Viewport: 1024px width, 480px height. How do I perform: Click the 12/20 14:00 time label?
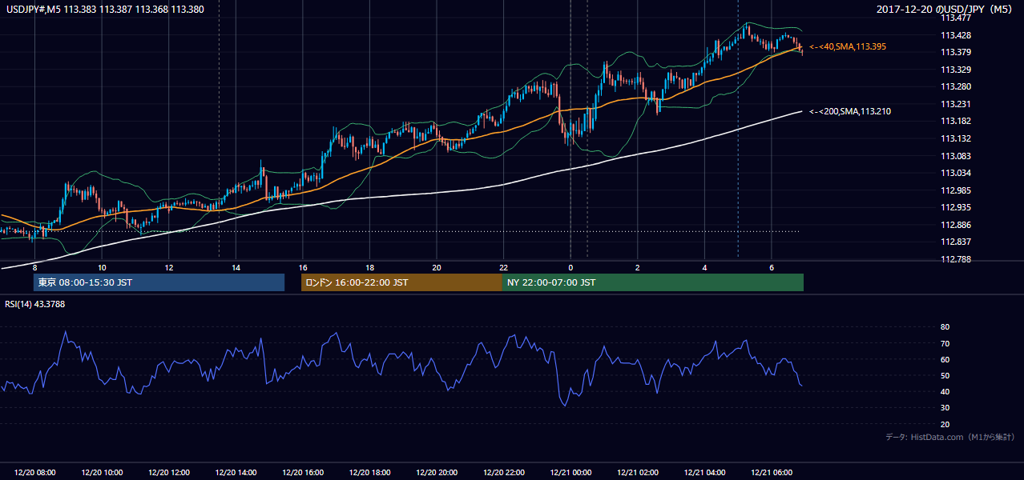(x=236, y=473)
